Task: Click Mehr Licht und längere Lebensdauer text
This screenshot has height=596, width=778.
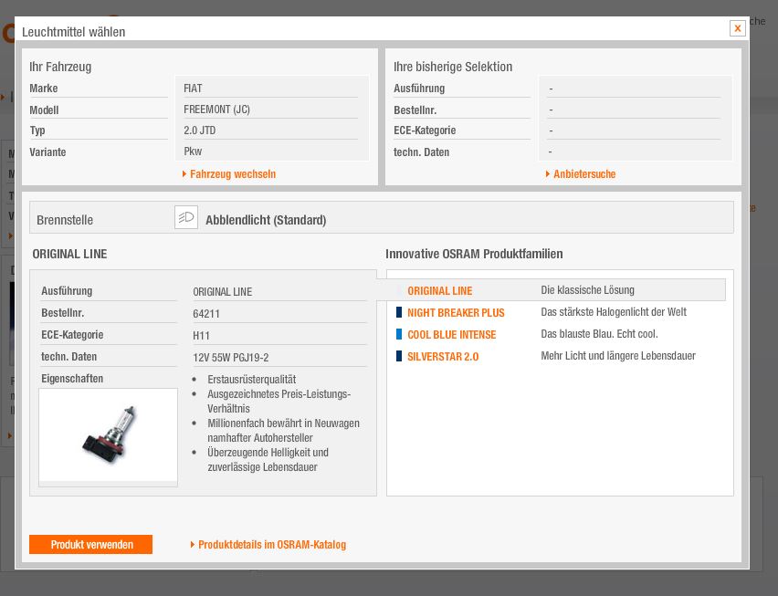Action: (617, 356)
